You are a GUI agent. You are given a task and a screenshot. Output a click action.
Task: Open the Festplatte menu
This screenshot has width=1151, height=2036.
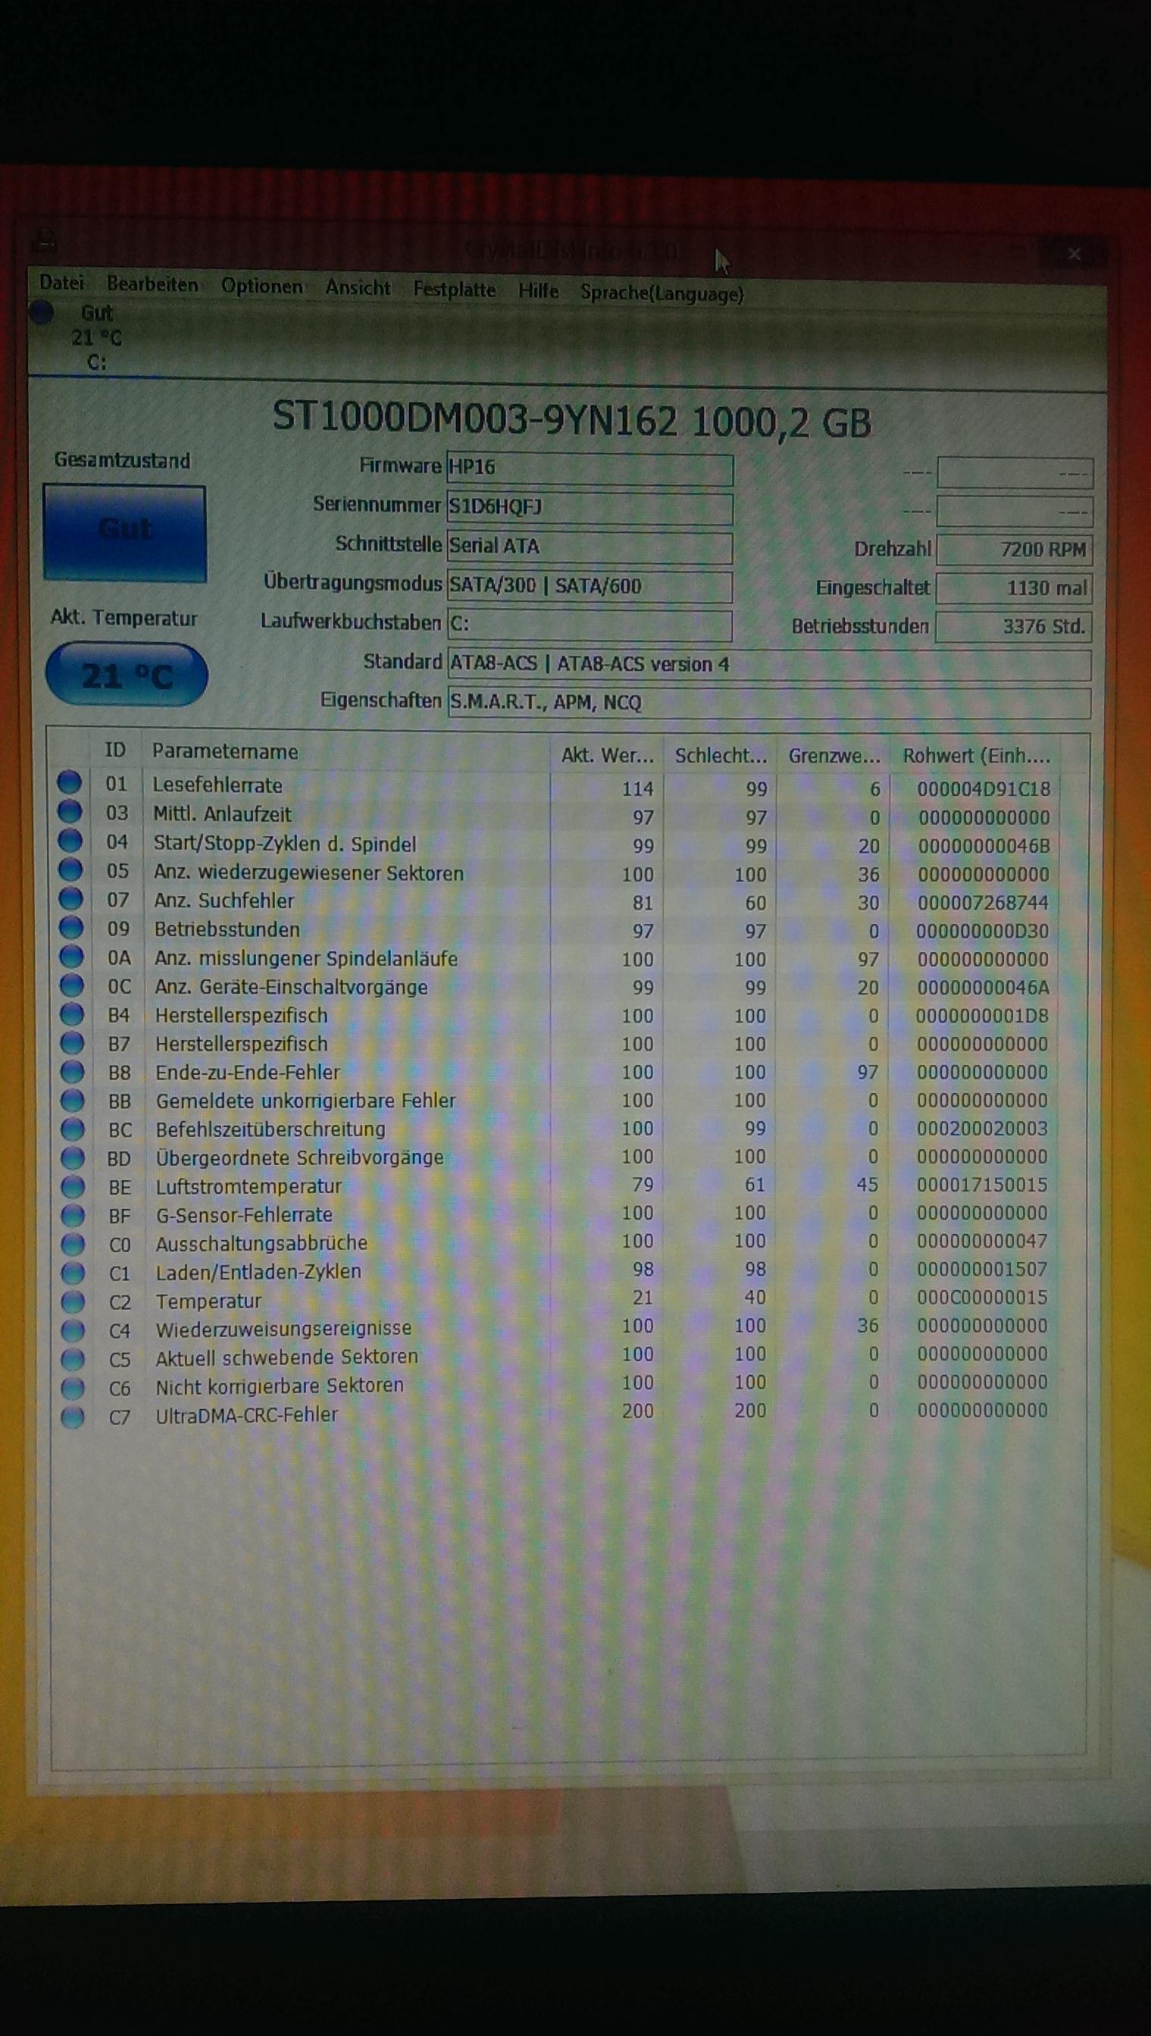point(455,290)
